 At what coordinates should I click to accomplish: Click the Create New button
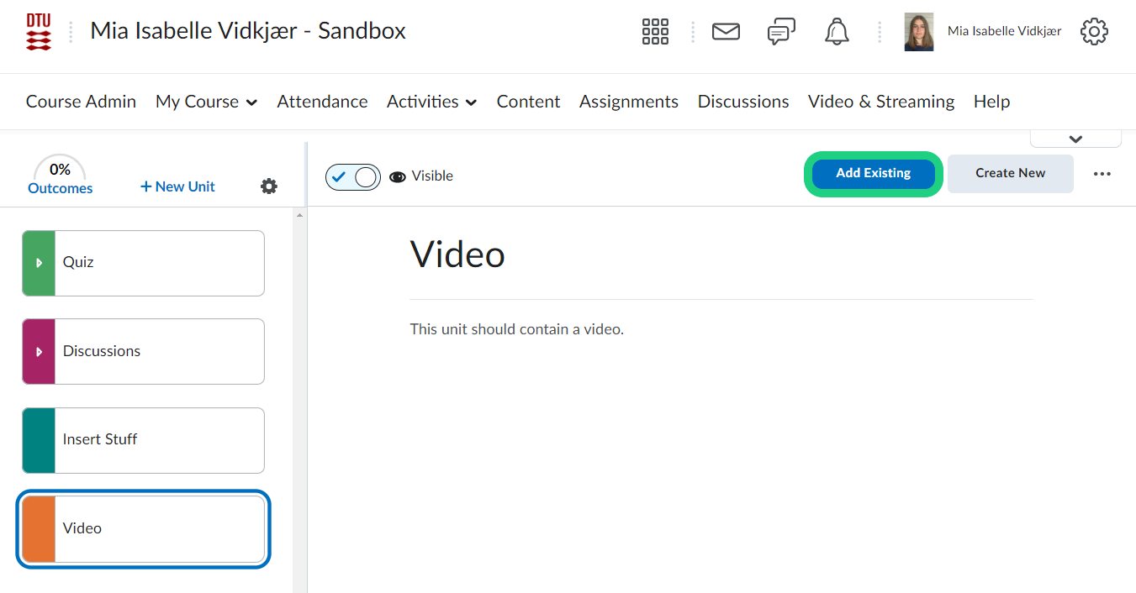click(x=1010, y=174)
